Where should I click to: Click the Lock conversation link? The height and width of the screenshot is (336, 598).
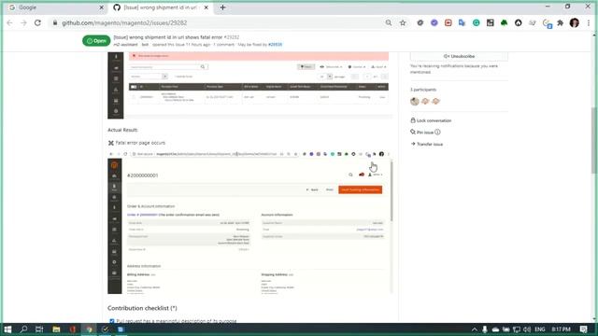click(x=431, y=120)
